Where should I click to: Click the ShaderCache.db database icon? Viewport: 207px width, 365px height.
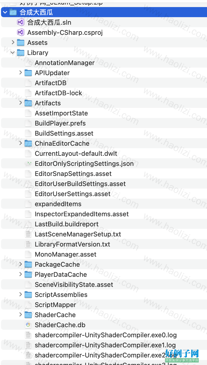click(x=28, y=325)
